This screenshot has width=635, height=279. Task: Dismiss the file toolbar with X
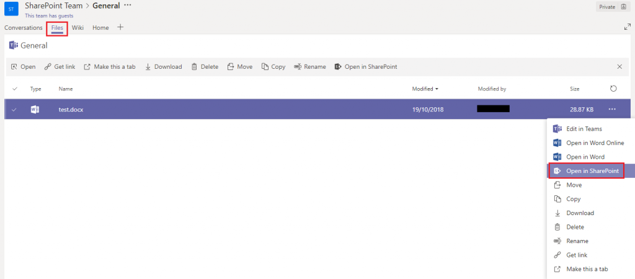pyautogui.click(x=619, y=67)
